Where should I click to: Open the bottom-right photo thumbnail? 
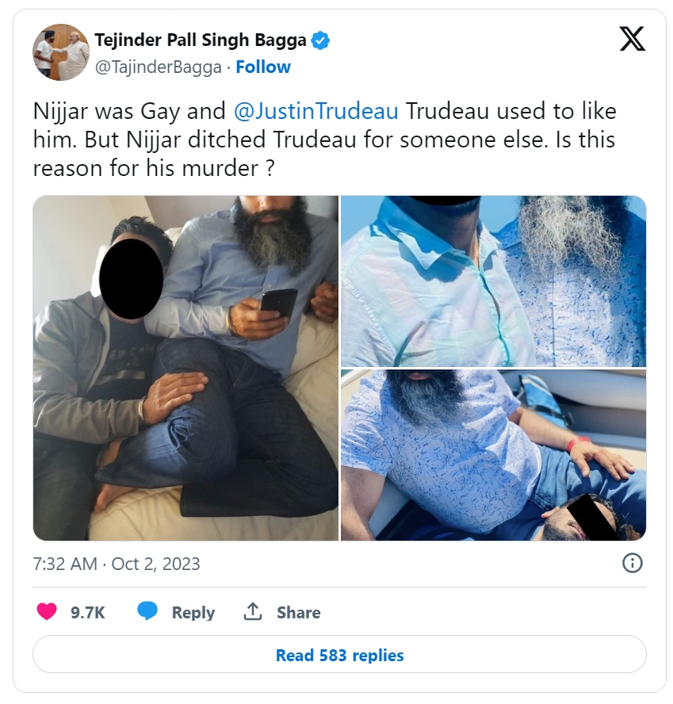(493, 455)
